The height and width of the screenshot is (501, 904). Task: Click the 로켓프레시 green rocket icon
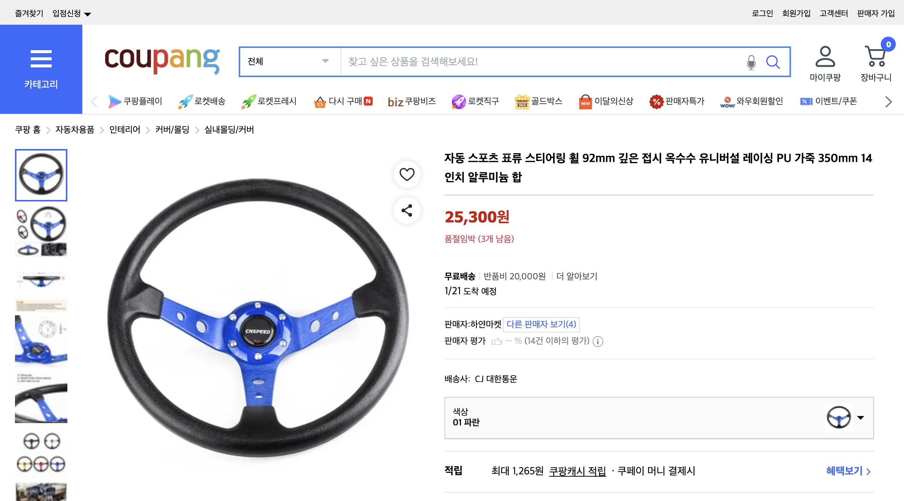pyautogui.click(x=249, y=101)
